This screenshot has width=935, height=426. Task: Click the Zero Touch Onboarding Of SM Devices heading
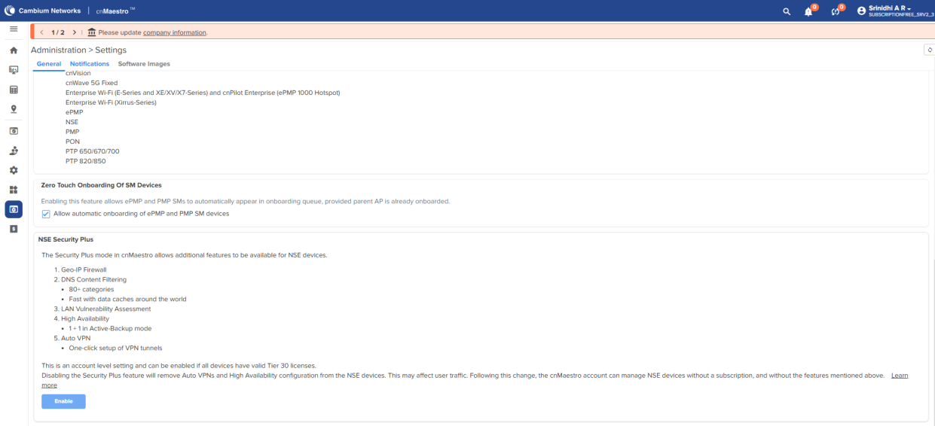click(100, 185)
